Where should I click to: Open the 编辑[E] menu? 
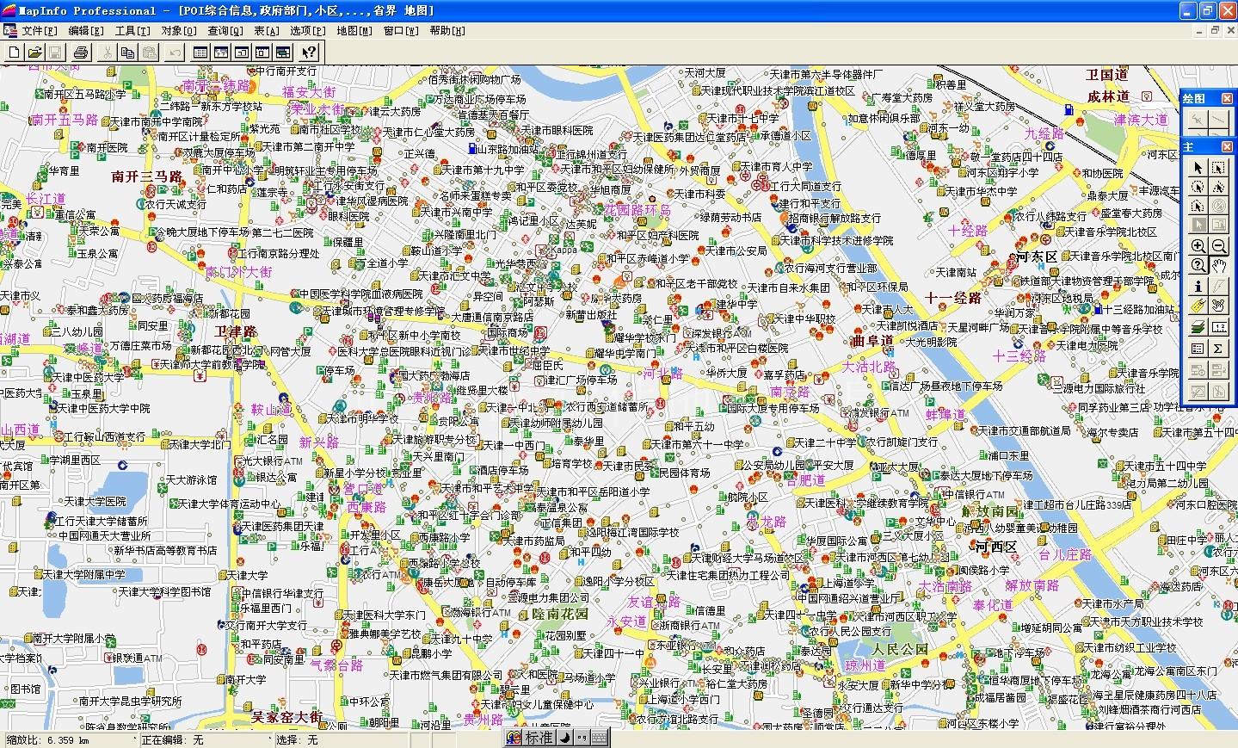(x=86, y=31)
